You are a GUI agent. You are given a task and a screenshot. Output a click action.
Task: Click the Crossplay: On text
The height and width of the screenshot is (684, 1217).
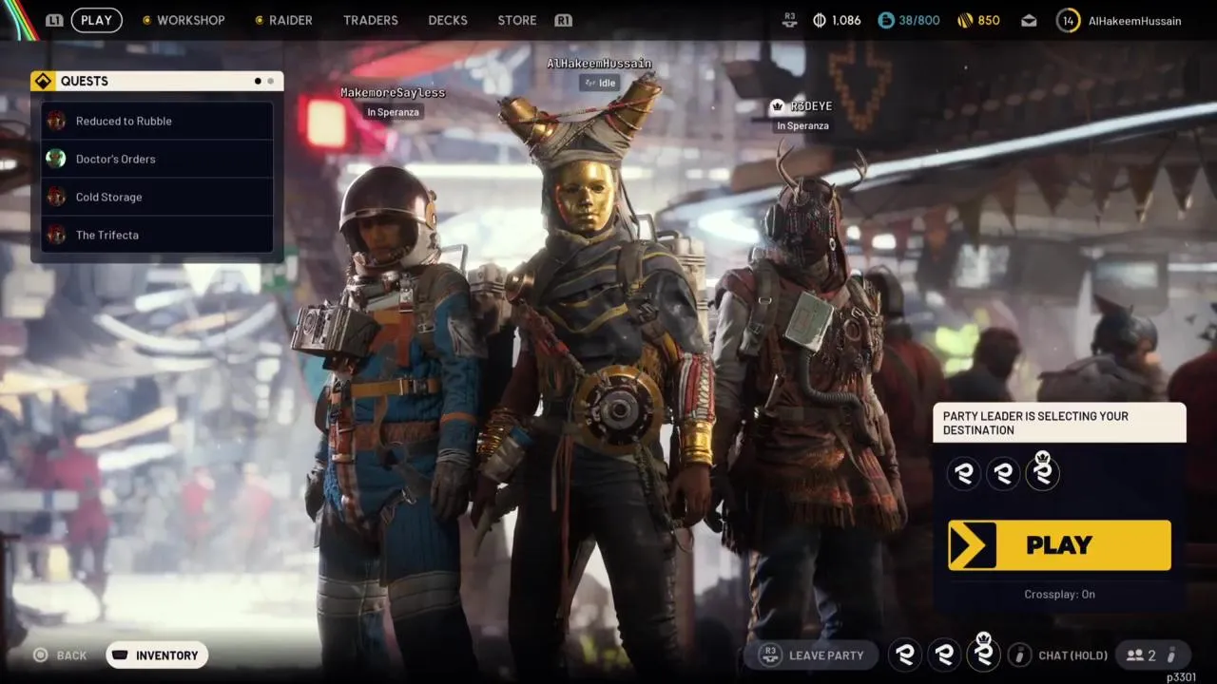click(1059, 594)
